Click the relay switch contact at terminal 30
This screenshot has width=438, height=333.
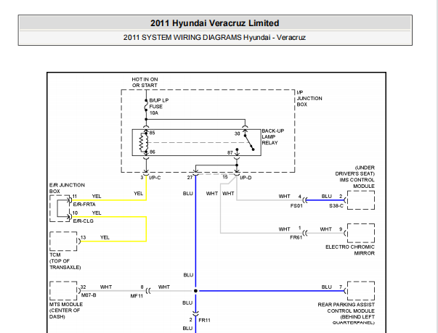coord(248,142)
